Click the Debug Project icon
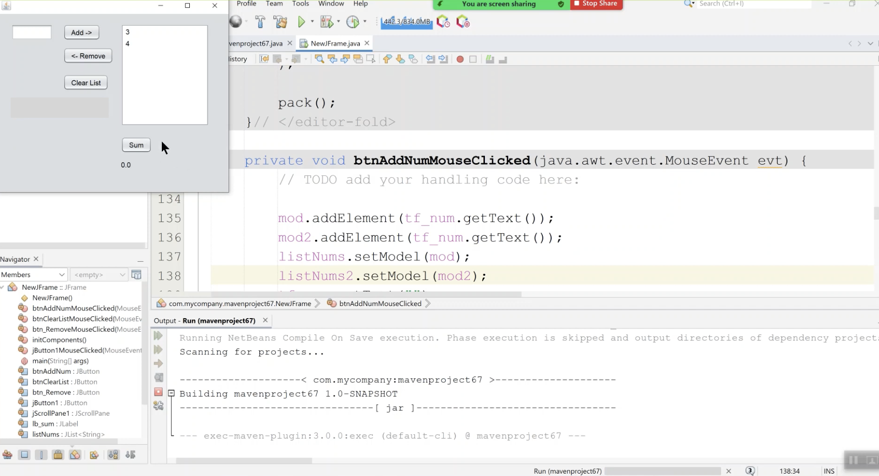The width and height of the screenshot is (879, 476). (x=327, y=22)
